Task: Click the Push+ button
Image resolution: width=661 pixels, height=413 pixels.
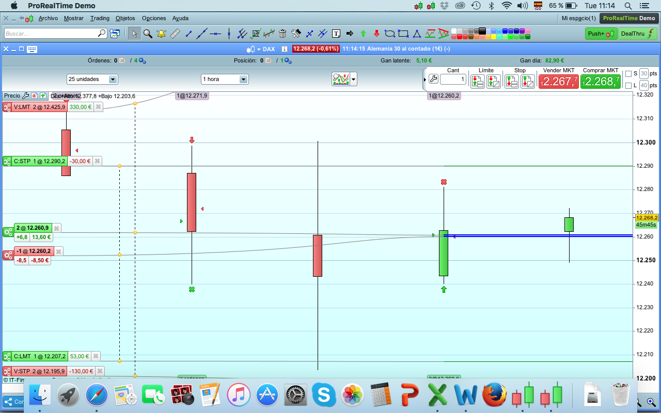Action: (601, 34)
